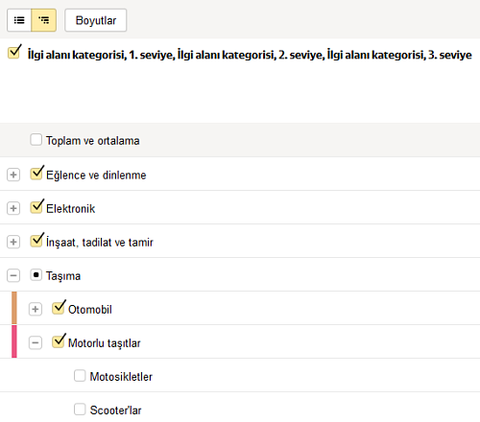Toggle the Elektronik checkbox

click(x=36, y=207)
